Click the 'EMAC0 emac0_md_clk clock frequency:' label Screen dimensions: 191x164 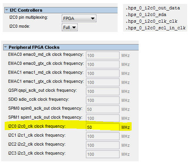(46, 54)
